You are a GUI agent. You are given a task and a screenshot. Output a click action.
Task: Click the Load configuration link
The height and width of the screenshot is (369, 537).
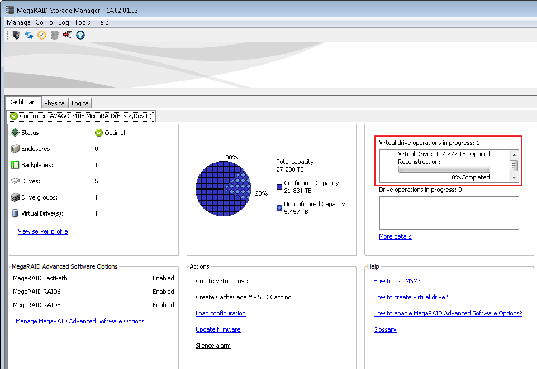pyautogui.click(x=221, y=313)
